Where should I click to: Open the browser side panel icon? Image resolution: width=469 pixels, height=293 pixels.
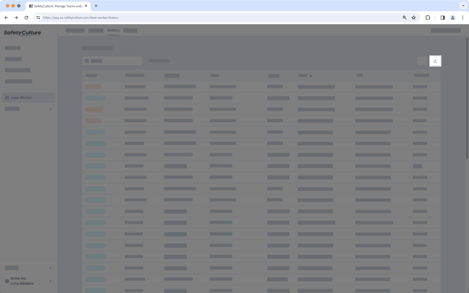tap(442, 17)
